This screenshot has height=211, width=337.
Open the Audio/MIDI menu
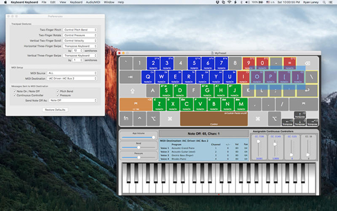[93, 2]
